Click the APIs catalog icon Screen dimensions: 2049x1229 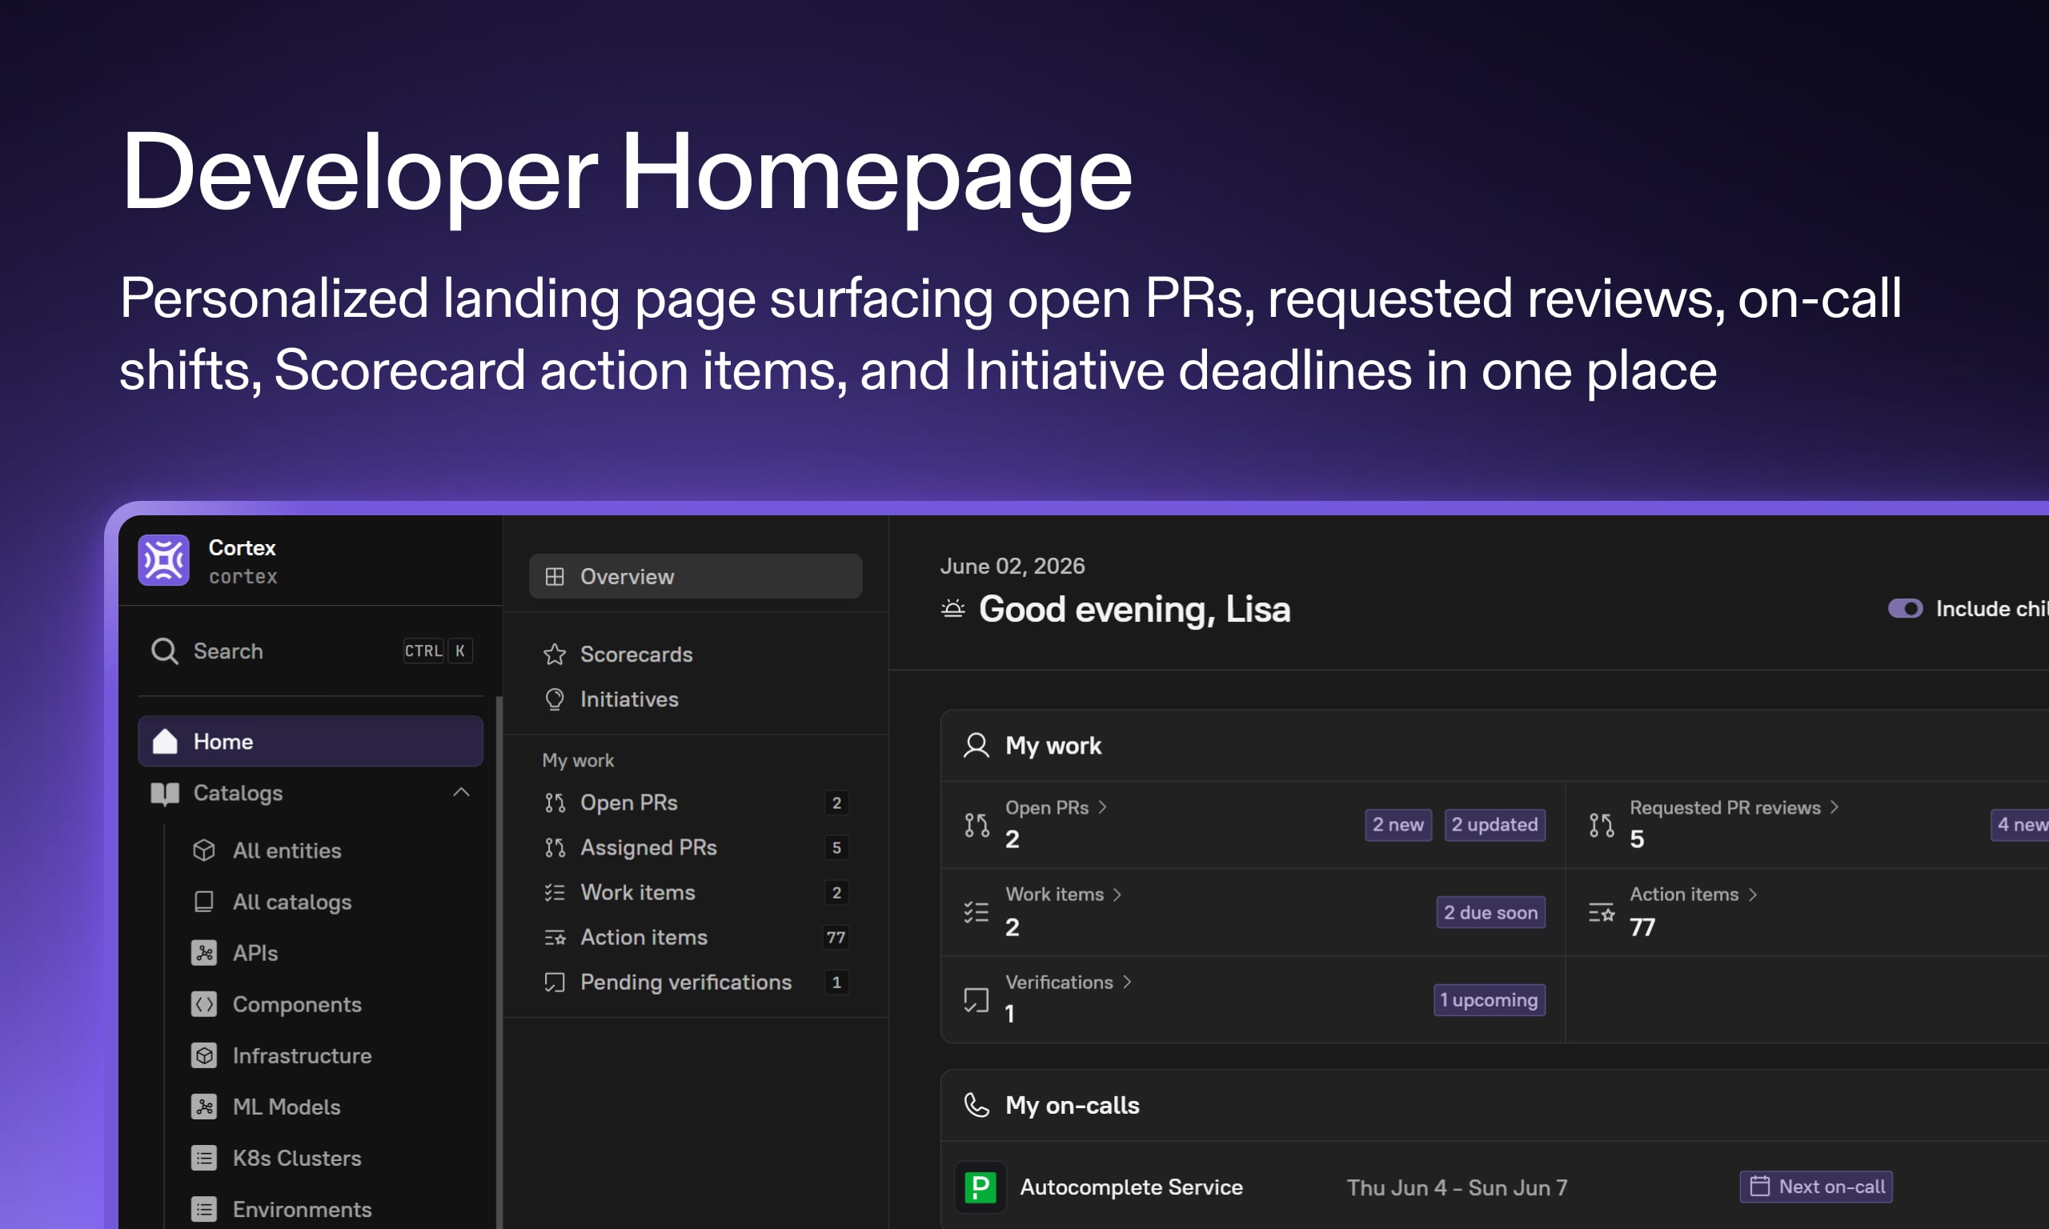tap(204, 953)
